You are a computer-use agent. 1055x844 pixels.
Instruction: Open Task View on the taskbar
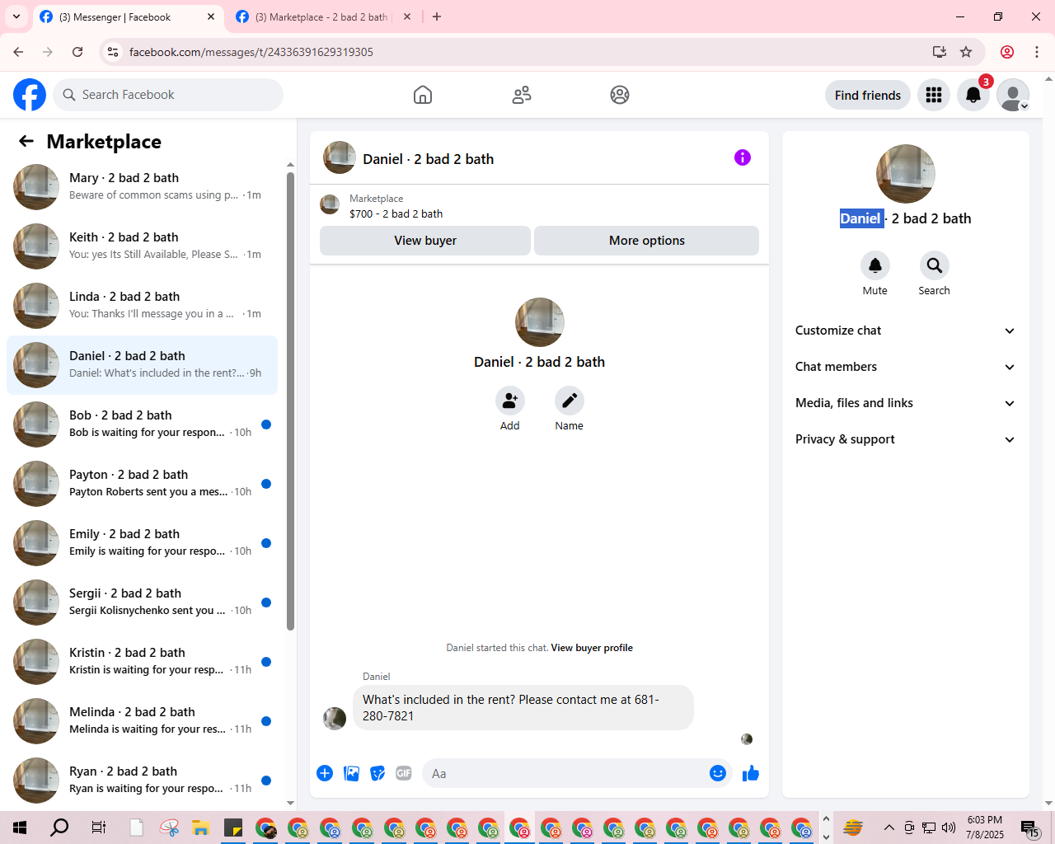pyautogui.click(x=98, y=828)
